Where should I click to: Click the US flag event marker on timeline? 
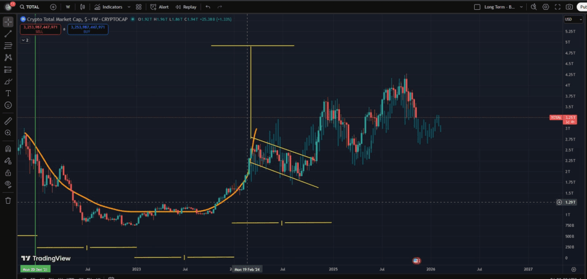(416, 260)
